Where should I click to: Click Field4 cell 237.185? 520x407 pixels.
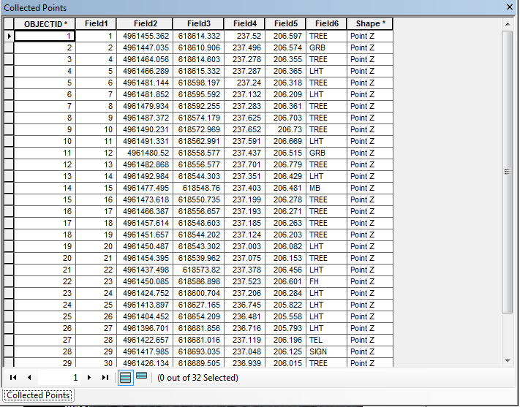[x=244, y=223]
